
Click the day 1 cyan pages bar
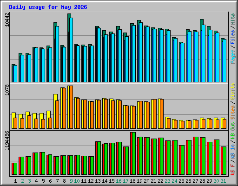pos(15,73)
